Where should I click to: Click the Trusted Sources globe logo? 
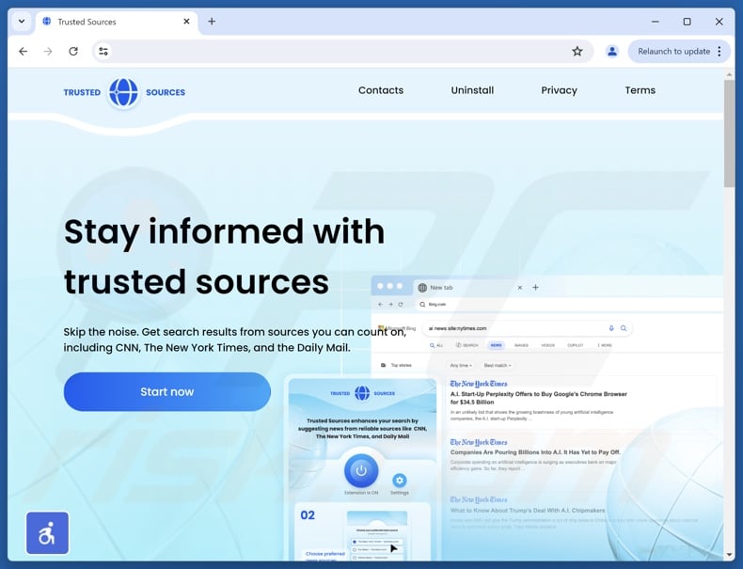coord(123,92)
